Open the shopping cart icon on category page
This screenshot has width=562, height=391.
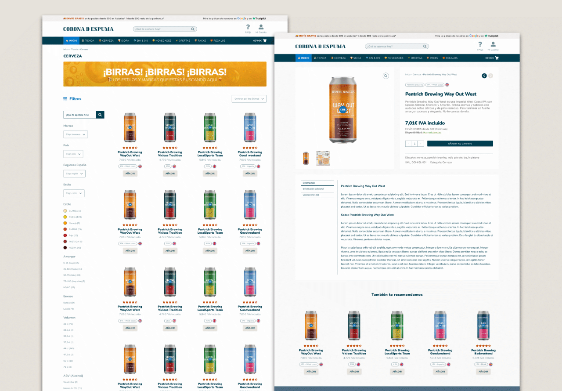[x=265, y=40]
